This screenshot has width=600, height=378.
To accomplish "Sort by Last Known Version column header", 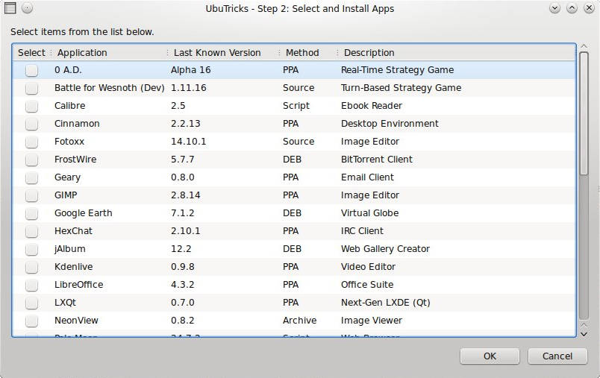I will coord(217,53).
